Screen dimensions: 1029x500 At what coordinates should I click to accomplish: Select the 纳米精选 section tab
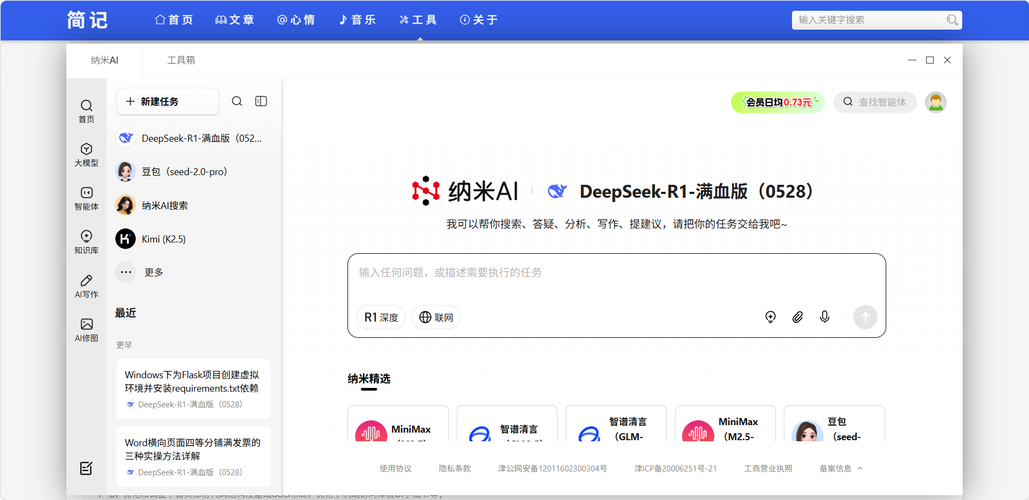pos(369,379)
